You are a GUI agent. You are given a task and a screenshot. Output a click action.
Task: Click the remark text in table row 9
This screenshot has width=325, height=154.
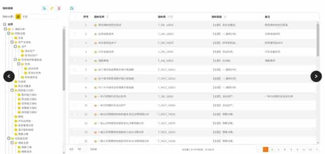279,96
